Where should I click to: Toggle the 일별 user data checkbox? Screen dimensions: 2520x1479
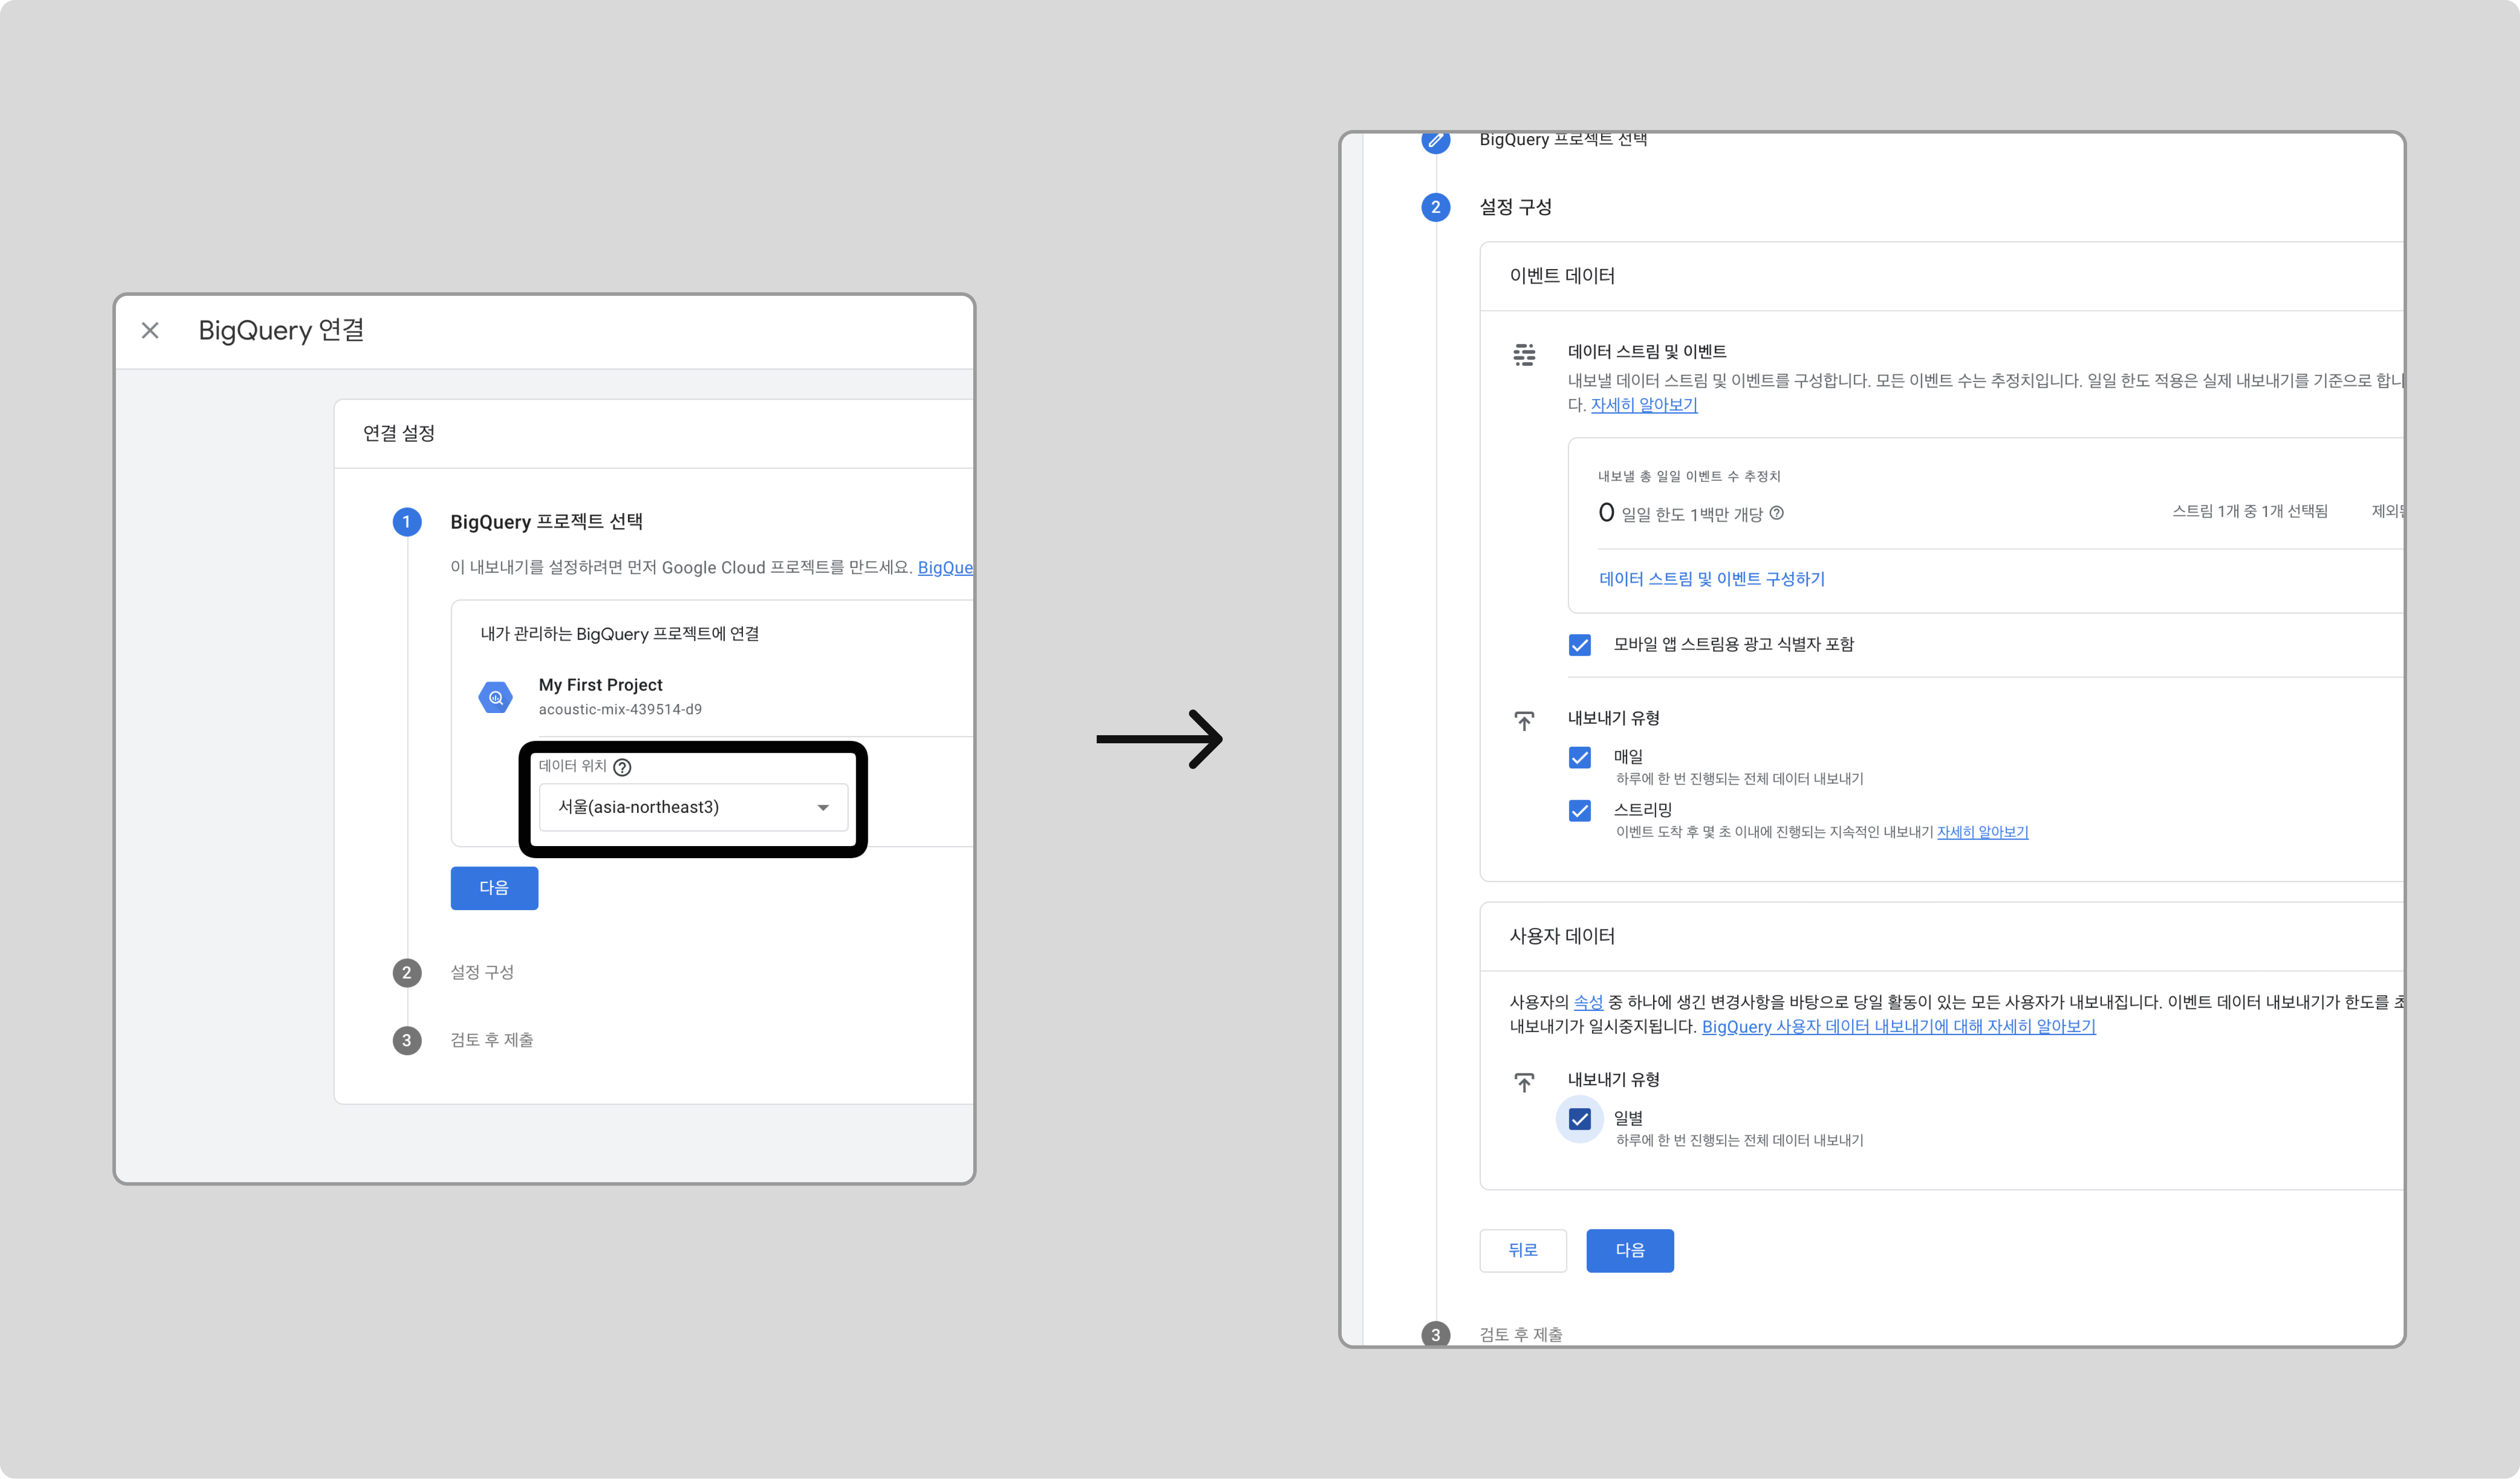click(1580, 1119)
